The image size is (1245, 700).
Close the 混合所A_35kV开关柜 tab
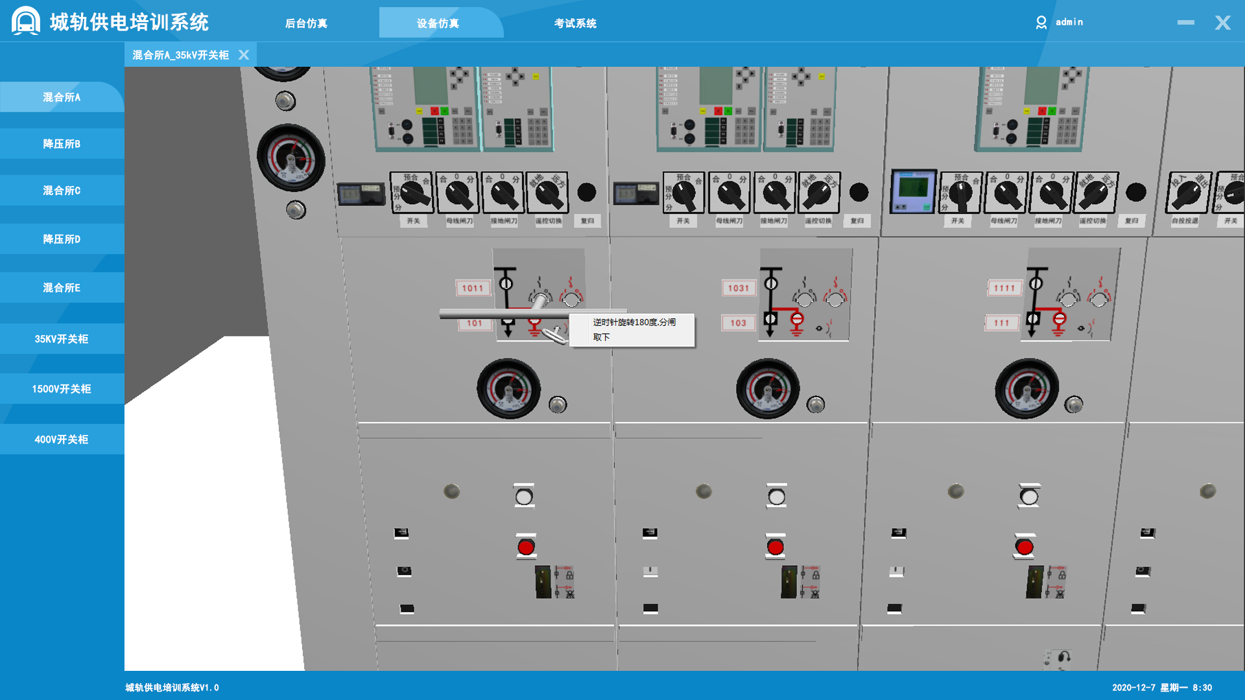point(244,55)
